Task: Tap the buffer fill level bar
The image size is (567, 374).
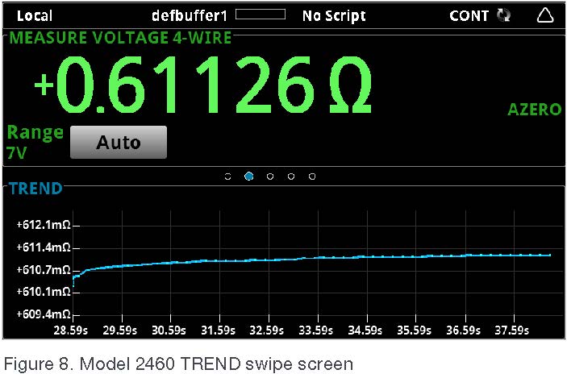Action: click(x=260, y=15)
